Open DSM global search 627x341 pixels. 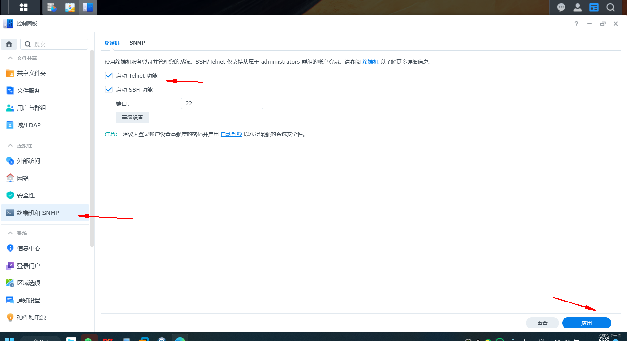point(610,7)
